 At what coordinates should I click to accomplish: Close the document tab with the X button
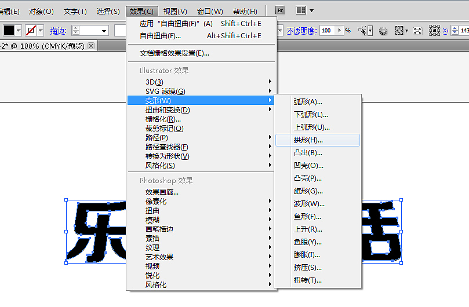pyautogui.click(x=91, y=46)
